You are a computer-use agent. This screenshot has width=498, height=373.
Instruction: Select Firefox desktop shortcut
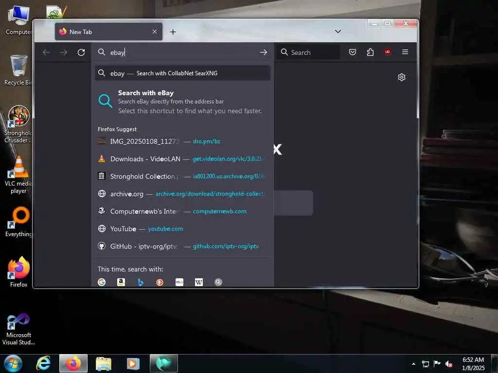click(x=18, y=272)
